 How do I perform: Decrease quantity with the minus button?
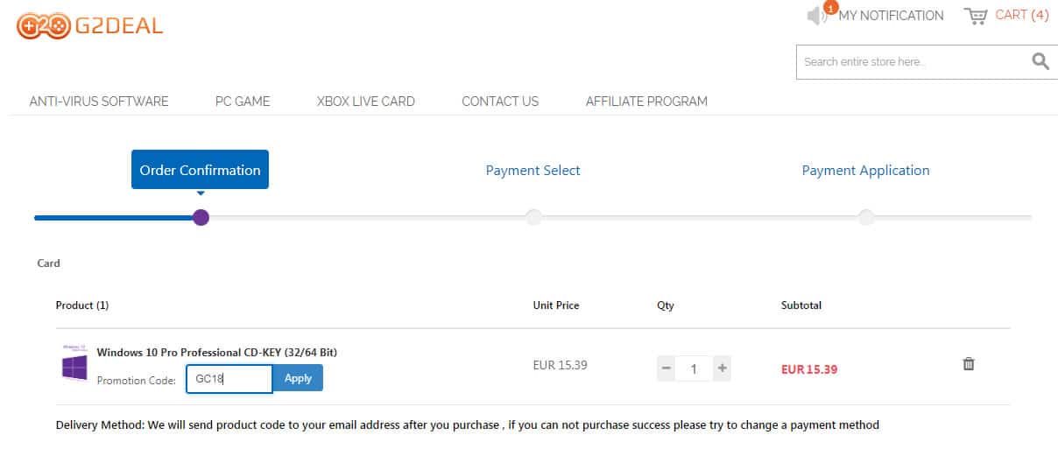click(x=667, y=368)
